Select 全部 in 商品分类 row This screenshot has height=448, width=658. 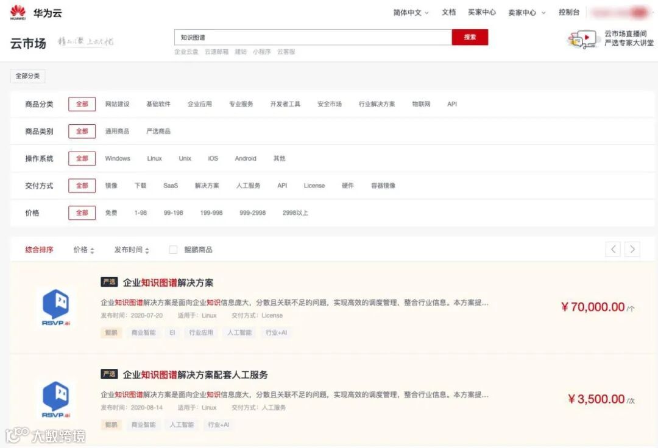click(82, 104)
